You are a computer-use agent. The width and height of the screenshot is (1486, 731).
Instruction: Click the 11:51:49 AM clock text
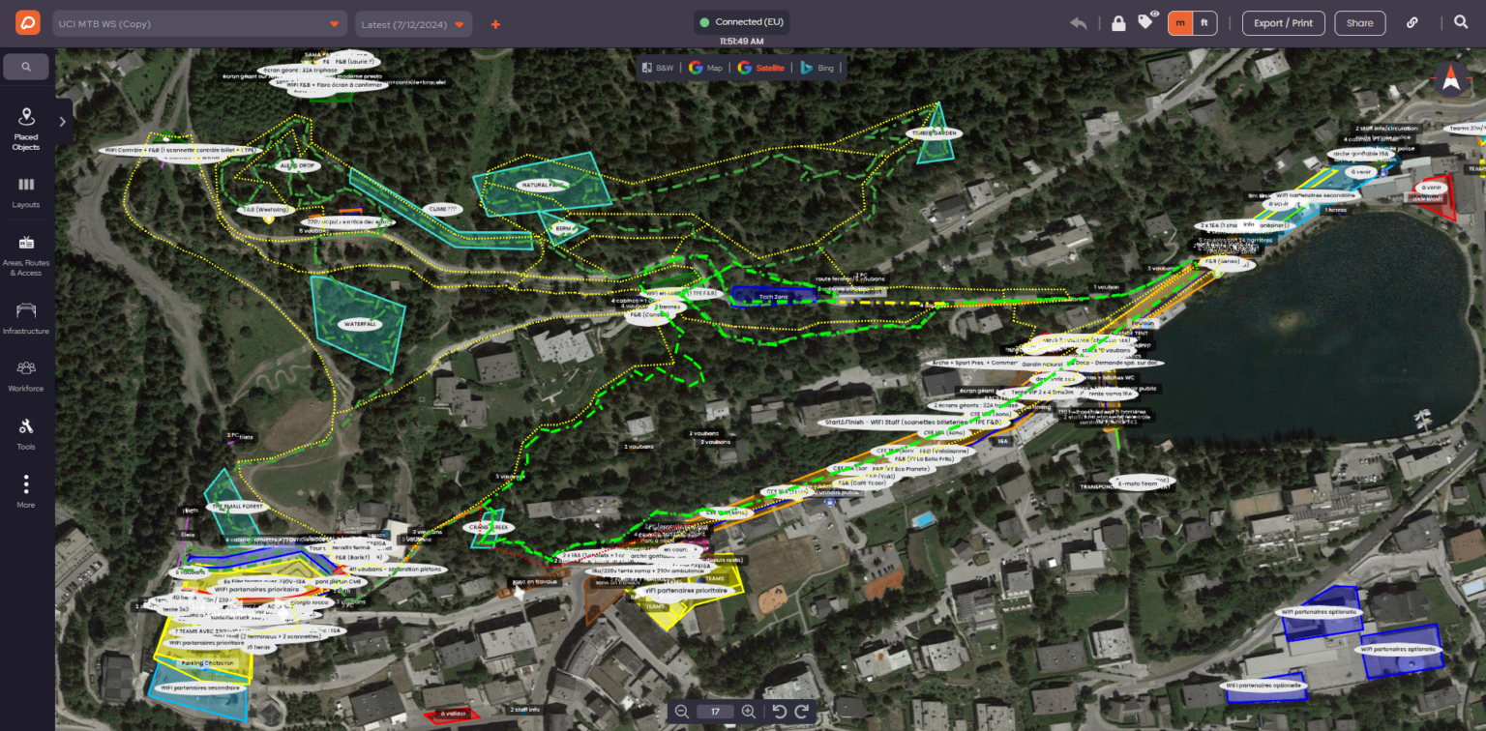(742, 42)
